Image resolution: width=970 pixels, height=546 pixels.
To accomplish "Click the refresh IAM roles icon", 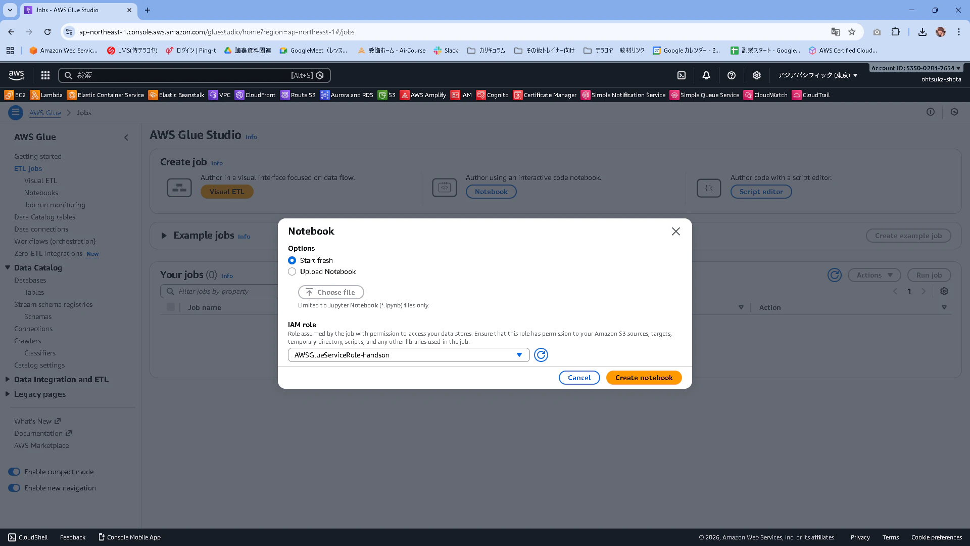I will click(541, 355).
